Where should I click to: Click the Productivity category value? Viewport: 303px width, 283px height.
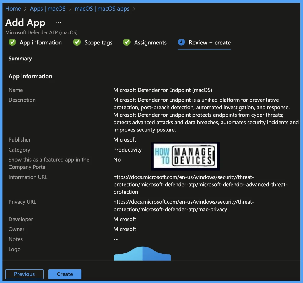pyautogui.click(x=127, y=150)
